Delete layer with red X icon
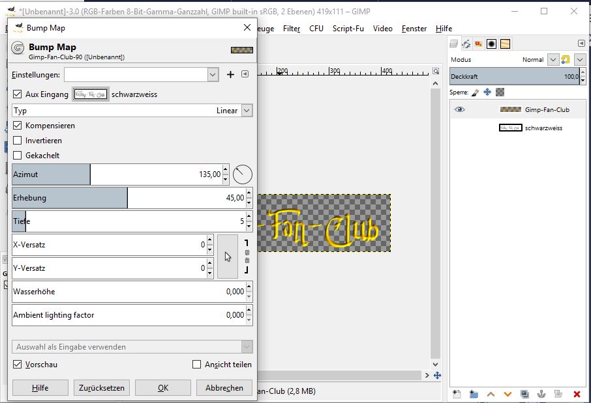The height and width of the screenshot is (403, 591). point(577,394)
